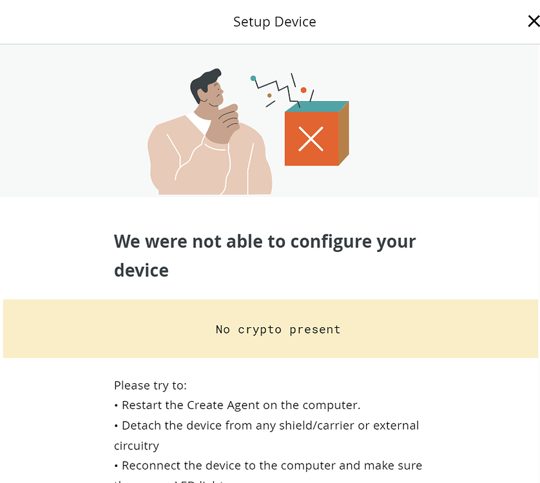Screen dimensions: 540x483
Task: Click the Setup Device title text
Action: point(275,22)
